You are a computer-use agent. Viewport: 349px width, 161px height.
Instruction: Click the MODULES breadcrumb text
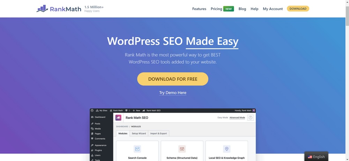tap(136, 127)
